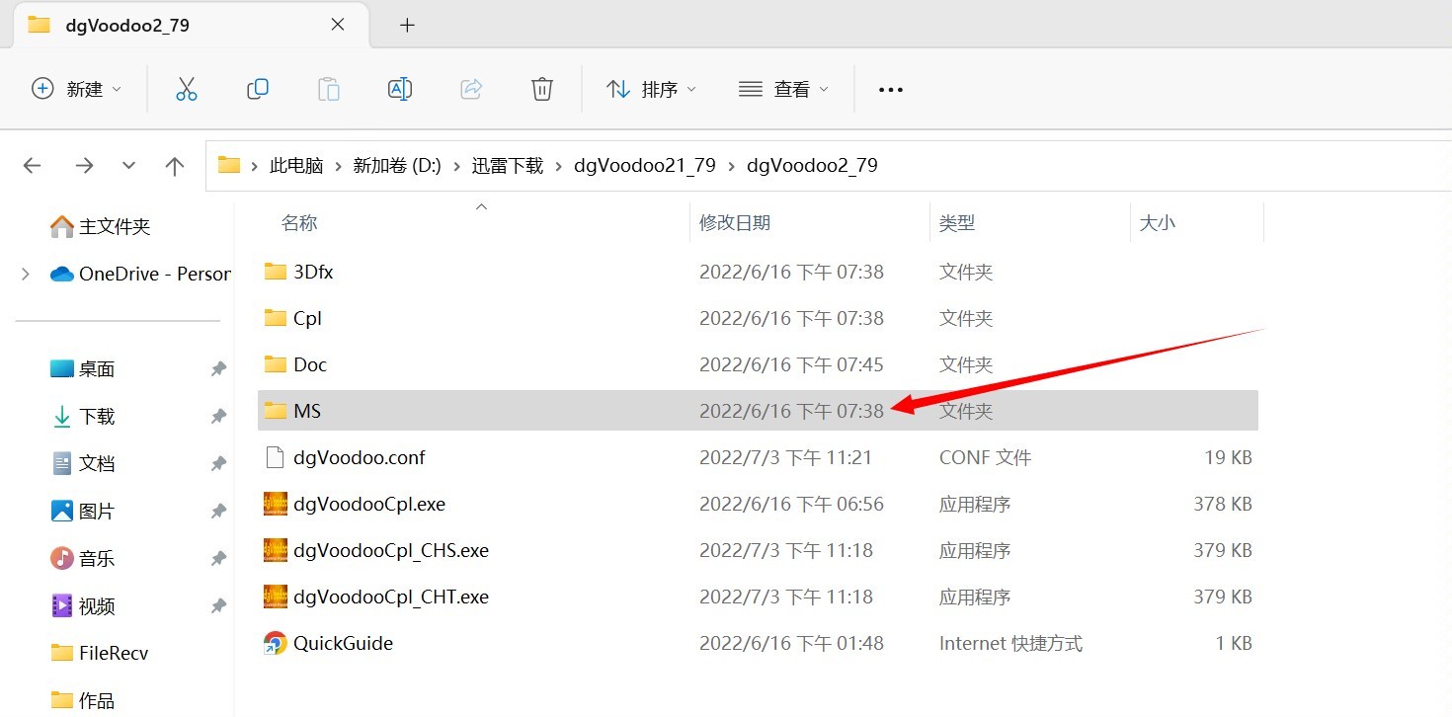Go forward with the right arrow
The width and height of the screenshot is (1452, 717).
pyautogui.click(x=84, y=166)
